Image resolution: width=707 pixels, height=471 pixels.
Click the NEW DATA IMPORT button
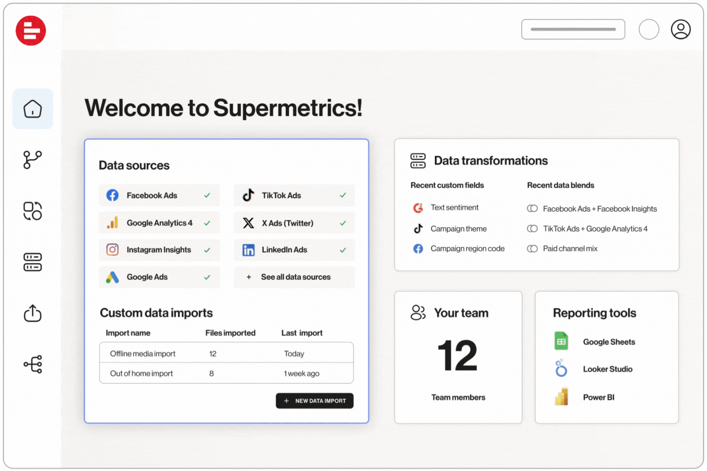click(314, 401)
